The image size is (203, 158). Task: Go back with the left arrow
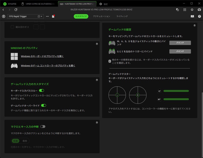[x=3, y=10]
